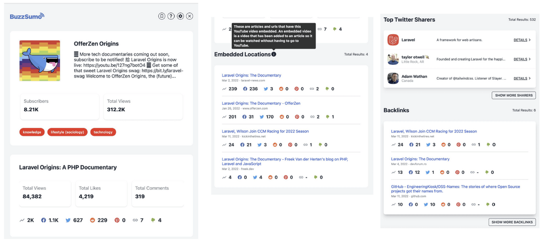The height and width of the screenshot is (246, 548).
Task: Click the info icon beside Embedded Locations
Action: tap(274, 55)
